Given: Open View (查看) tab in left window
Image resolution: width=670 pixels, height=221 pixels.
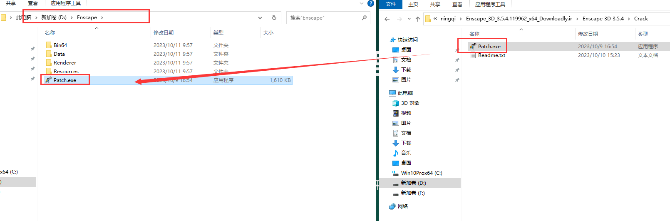Looking at the screenshot, I should 33,3.
